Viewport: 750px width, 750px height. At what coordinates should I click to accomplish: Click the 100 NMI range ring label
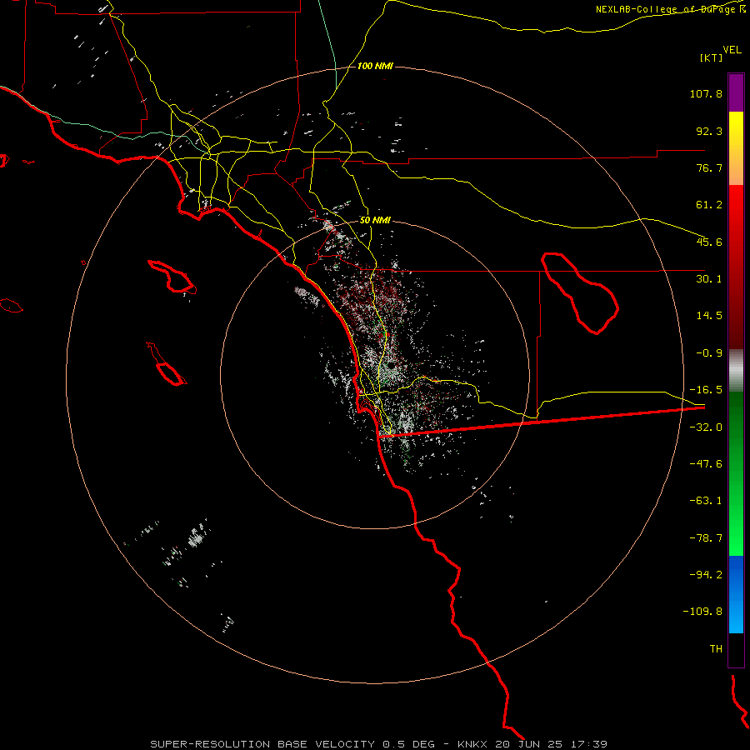click(375, 66)
